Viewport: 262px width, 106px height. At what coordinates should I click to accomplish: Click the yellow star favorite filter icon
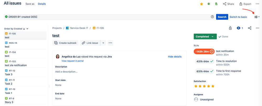click(x=201, y=4)
